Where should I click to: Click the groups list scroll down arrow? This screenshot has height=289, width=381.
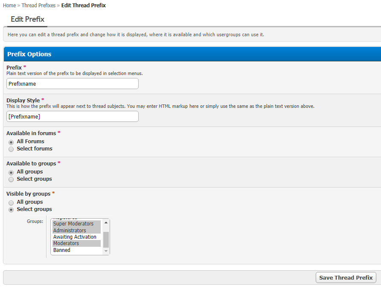(x=106, y=251)
